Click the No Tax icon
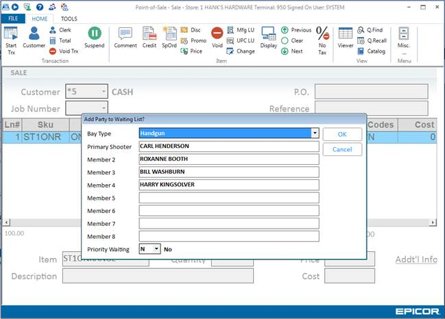Image resolution: width=445 pixels, height=319 pixels. (322, 34)
